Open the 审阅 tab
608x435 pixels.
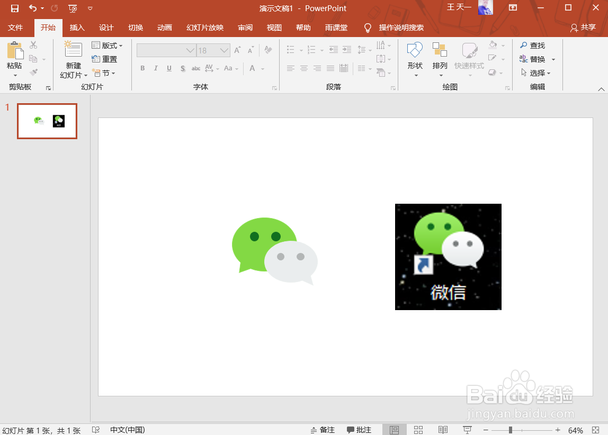point(245,28)
